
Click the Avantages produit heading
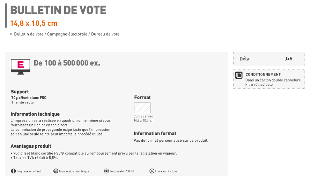pos(31,146)
